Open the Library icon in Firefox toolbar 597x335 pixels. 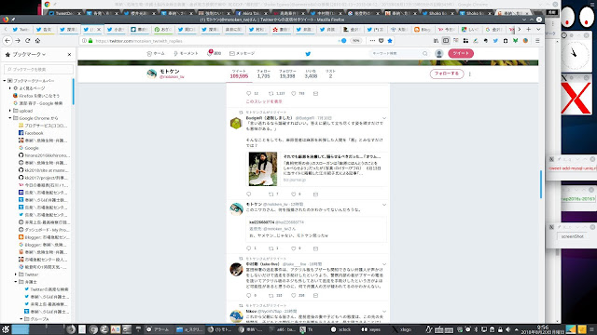coord(436,41)
